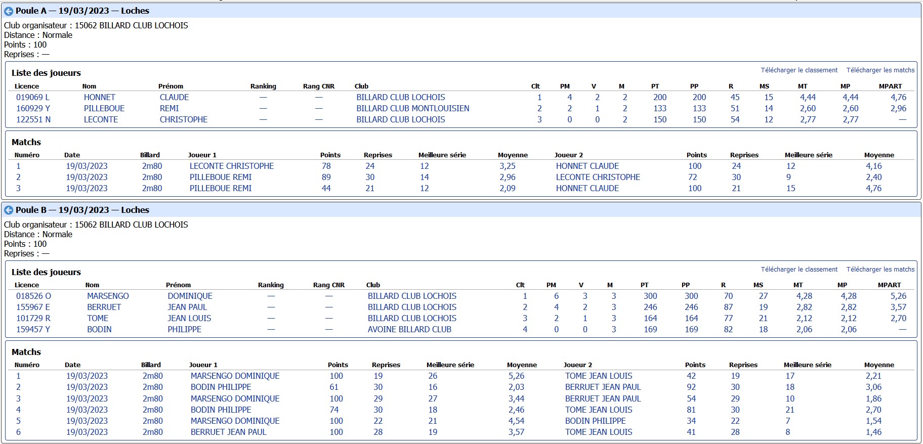Select PILLEBOUE REMI in Poule A match 3
923x444 pixels.
coord(221,188)
